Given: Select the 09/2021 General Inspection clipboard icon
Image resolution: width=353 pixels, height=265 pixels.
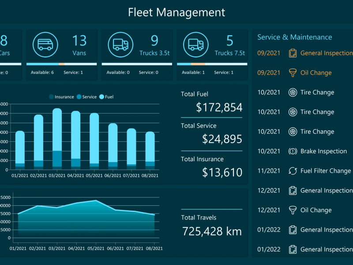Looking at the screenshot, I should pyautogui.click(x=292, y=53).
